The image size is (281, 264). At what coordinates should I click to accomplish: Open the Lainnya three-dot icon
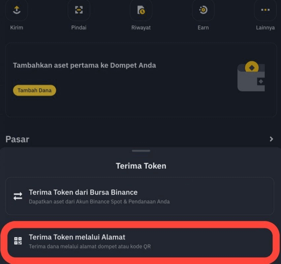pos(265,10)
